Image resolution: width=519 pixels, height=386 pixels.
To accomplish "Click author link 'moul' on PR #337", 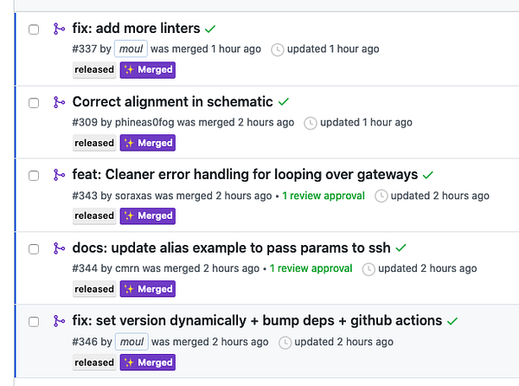I will tap(131, 49).
